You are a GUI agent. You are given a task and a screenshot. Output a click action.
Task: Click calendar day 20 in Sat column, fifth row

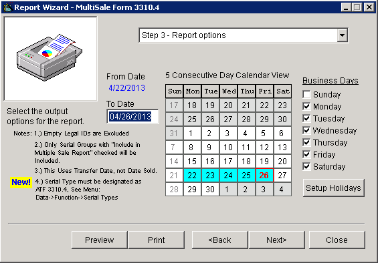coord(282,162)
